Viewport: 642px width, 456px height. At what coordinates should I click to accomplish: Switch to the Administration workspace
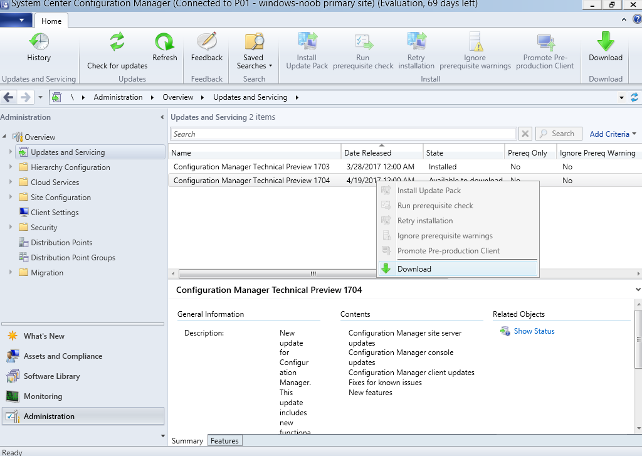pos(83,416)
